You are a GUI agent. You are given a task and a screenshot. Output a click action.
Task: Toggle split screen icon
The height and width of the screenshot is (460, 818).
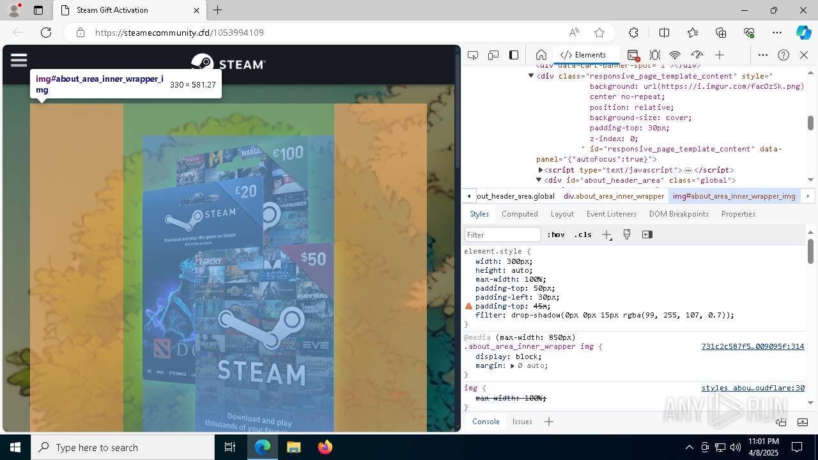664,33
